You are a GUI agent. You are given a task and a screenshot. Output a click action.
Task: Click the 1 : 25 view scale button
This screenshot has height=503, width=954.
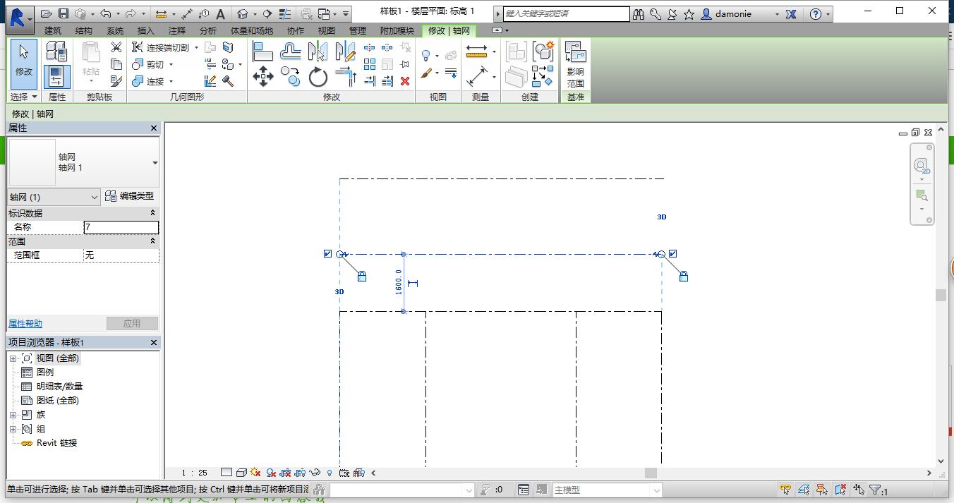pyautogui.click(x=193, y=473)
